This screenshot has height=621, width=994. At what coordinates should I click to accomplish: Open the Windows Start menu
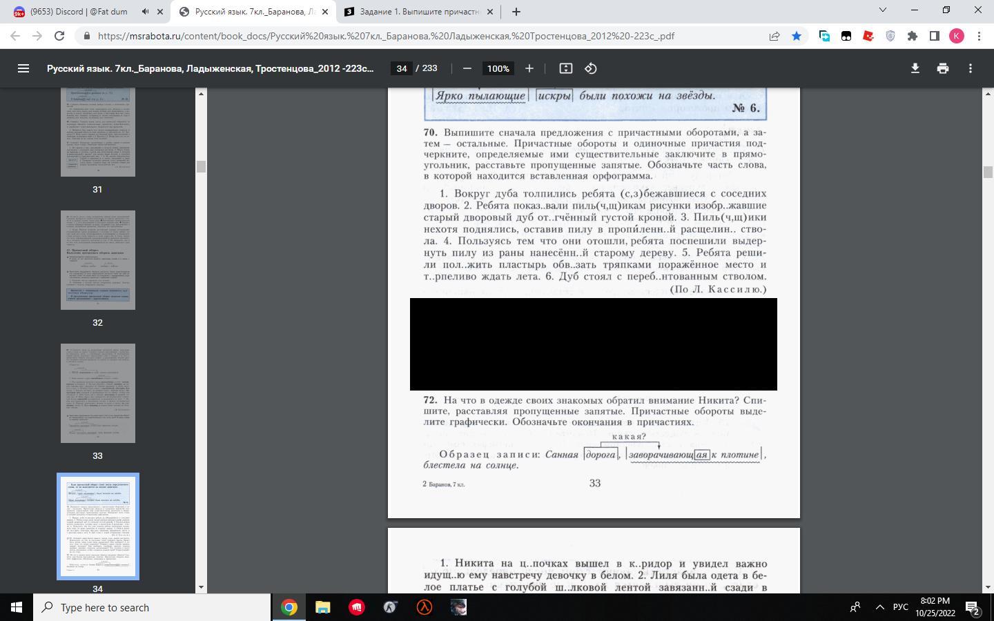pyautogui.click(x=17, y=607)
